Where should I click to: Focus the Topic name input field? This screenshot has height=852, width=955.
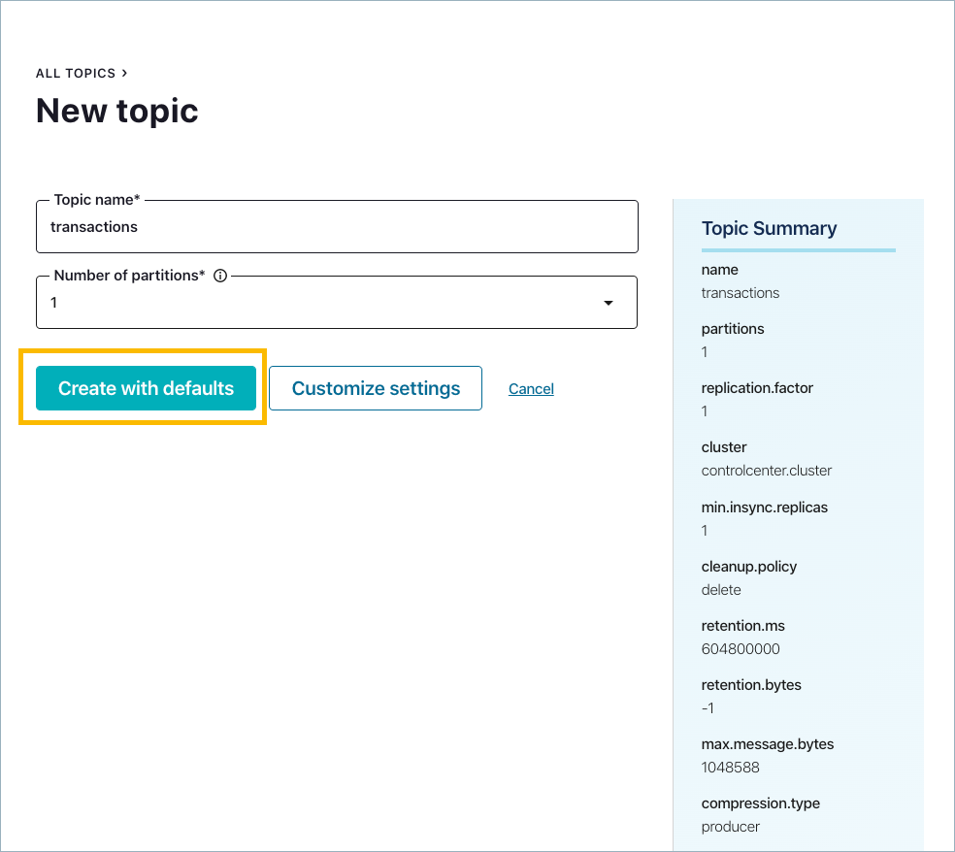pos(337,227)
